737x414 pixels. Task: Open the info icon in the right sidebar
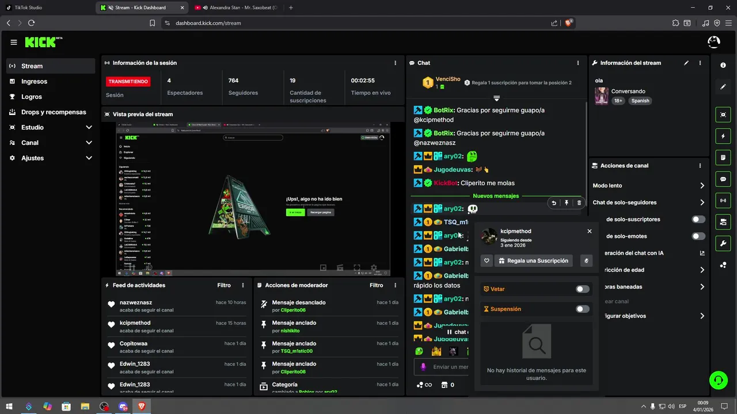[x=723, y=66]
